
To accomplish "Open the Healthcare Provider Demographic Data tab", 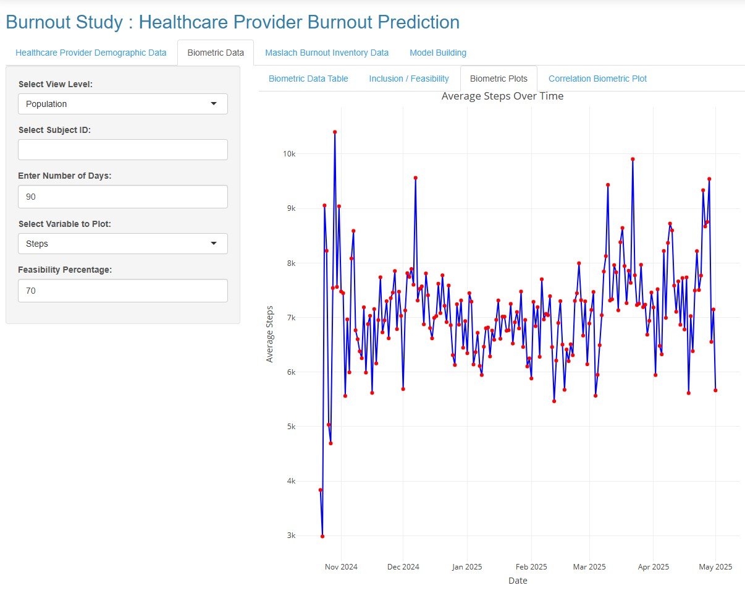I will click(x=91, y=53).
